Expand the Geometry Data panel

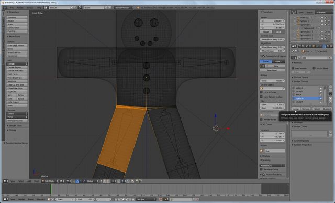[x=300, y=141]
